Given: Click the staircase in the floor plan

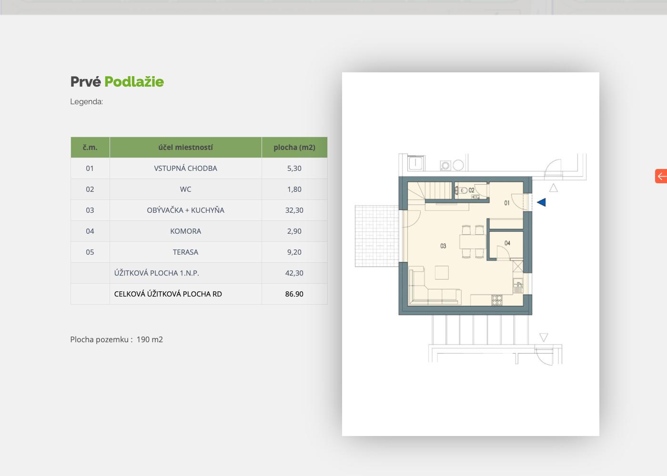Looking at the screenshot, I should click(x=428, y=191).
